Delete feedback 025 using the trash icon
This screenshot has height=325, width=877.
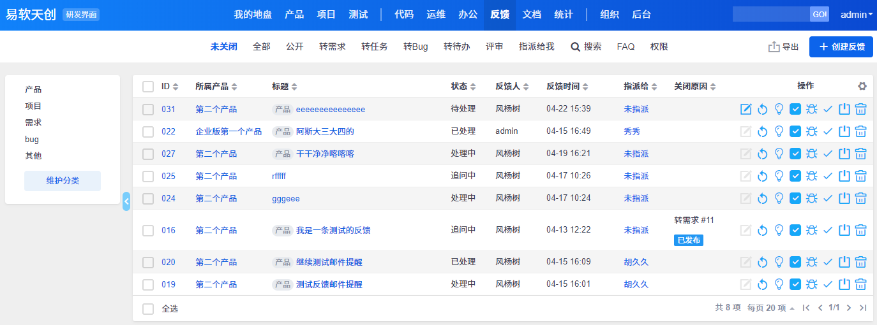pos(861,176)
